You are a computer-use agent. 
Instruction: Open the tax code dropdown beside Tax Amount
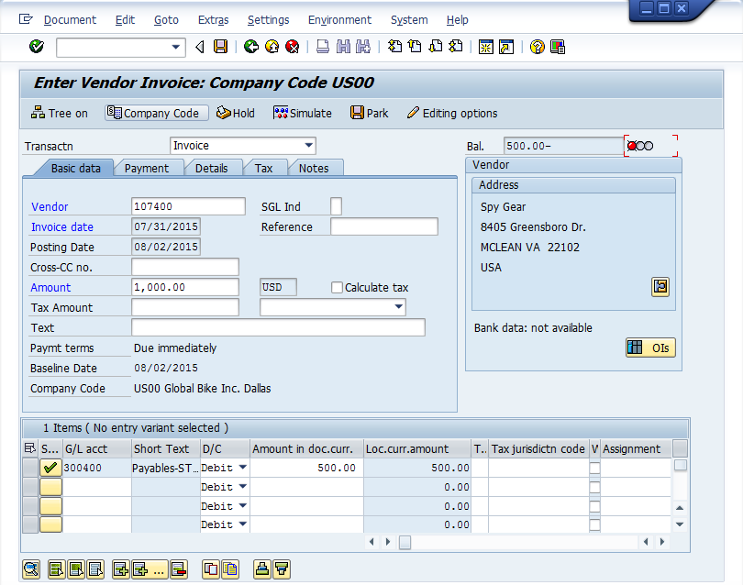tap(398, 307)
